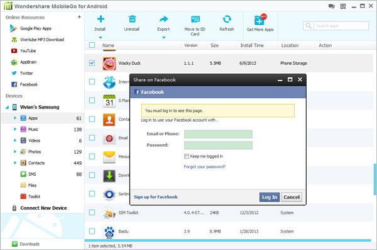Sort by Location column header
This screenshot has height=250, width=377.
coord(290,45)
